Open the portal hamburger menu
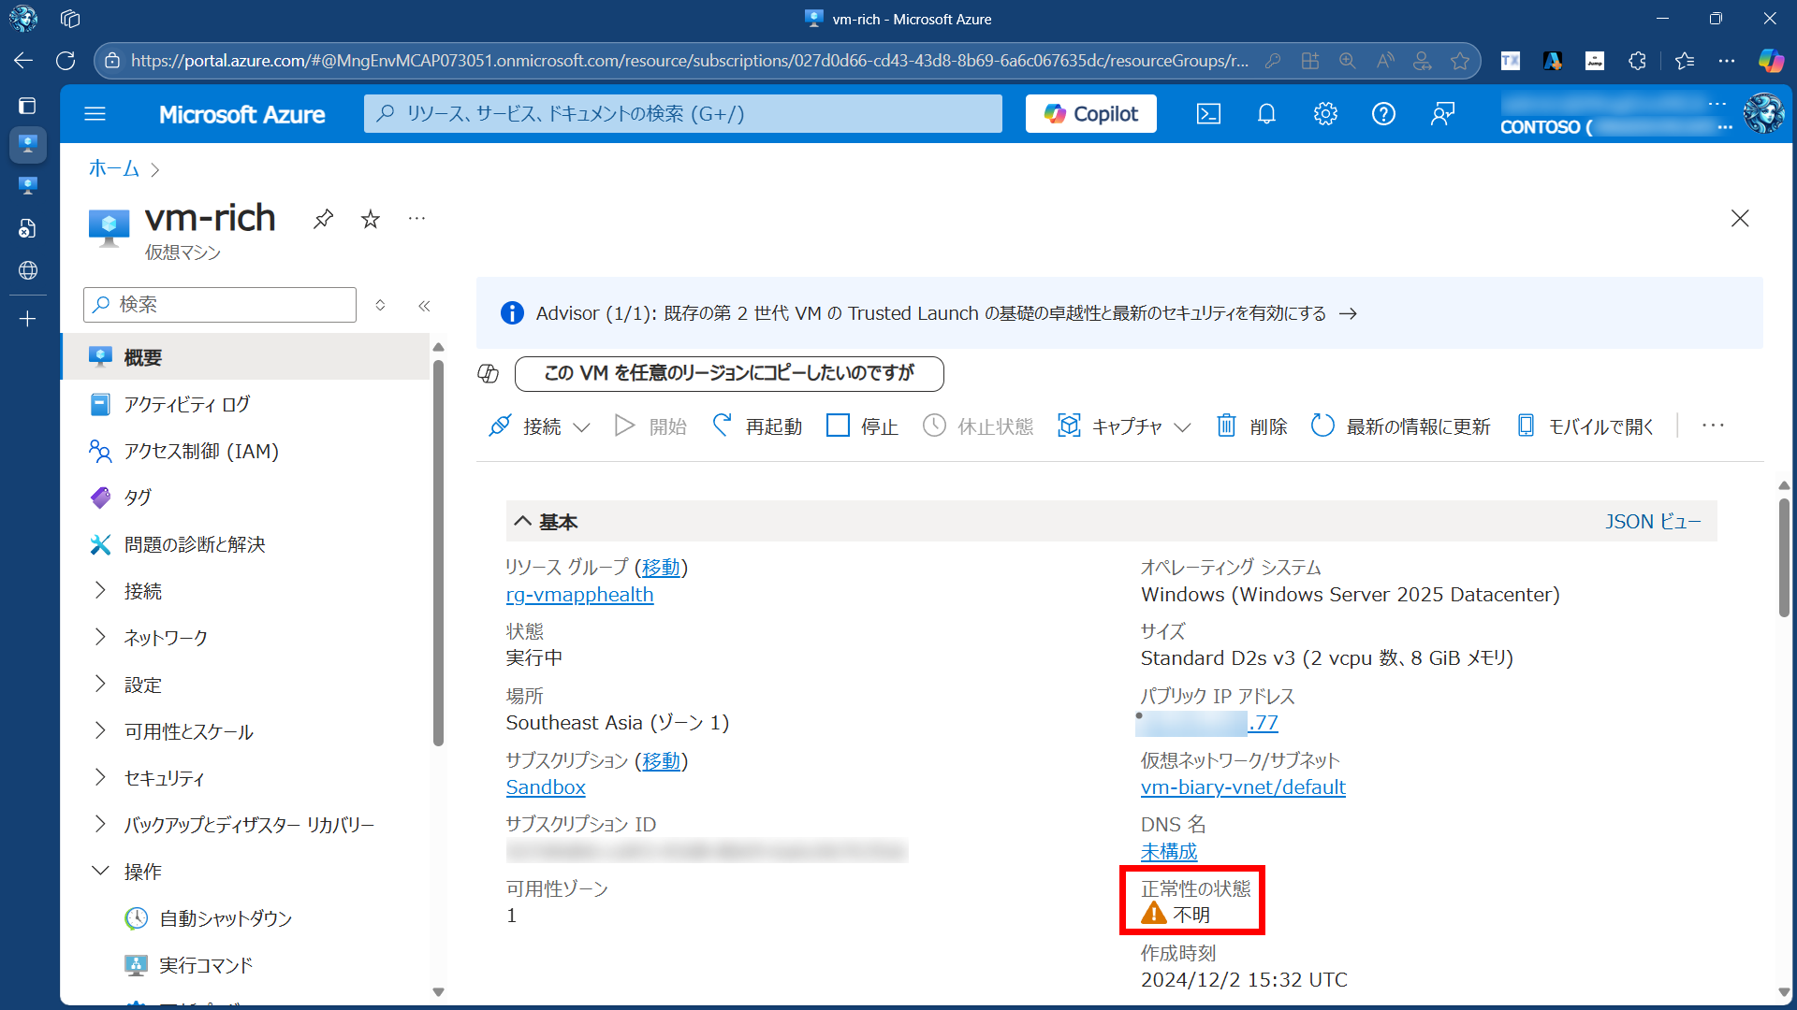 pyautogui.click(x=95, y=114)
